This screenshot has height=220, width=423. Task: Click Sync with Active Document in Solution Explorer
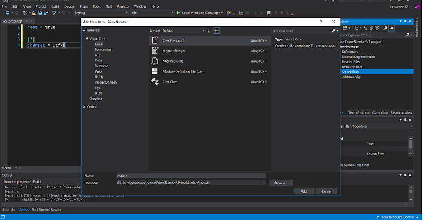[x=365, y=28]
